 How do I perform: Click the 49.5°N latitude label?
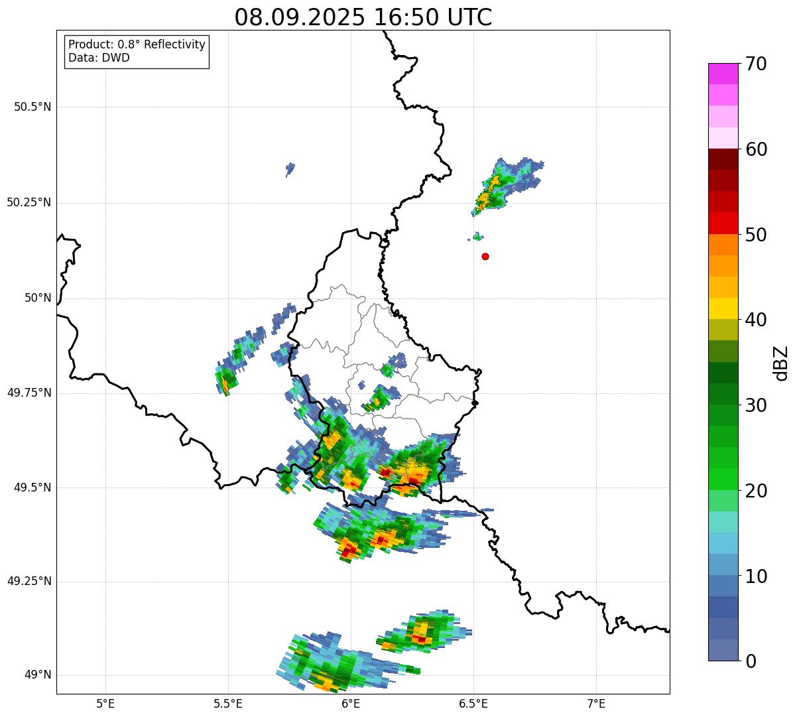click(x=32, y=488)
